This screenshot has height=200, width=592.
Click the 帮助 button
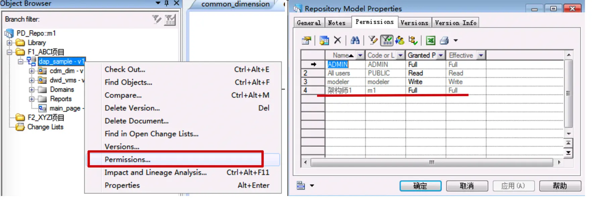(x=560, y=186)
